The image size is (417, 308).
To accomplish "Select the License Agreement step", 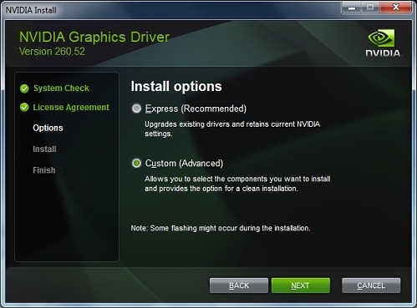I will [x=71, y=107].
